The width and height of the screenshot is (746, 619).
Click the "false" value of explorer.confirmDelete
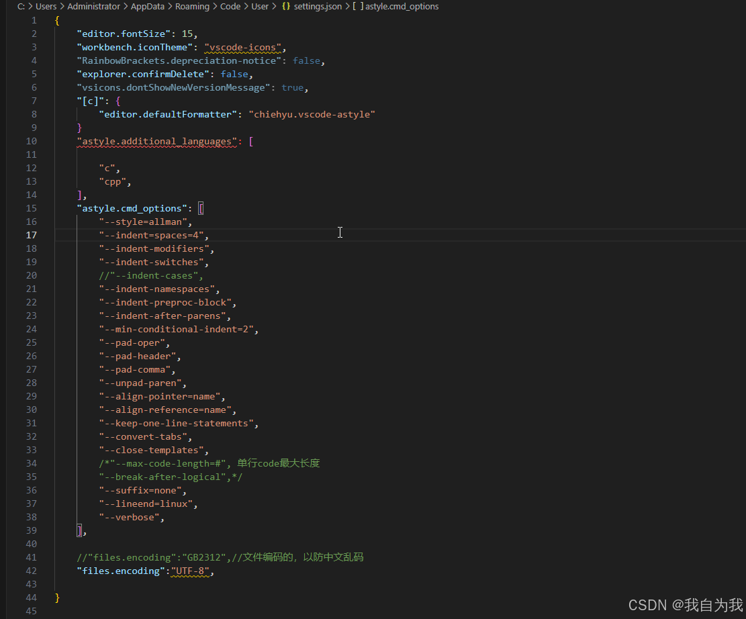[234, 74]
